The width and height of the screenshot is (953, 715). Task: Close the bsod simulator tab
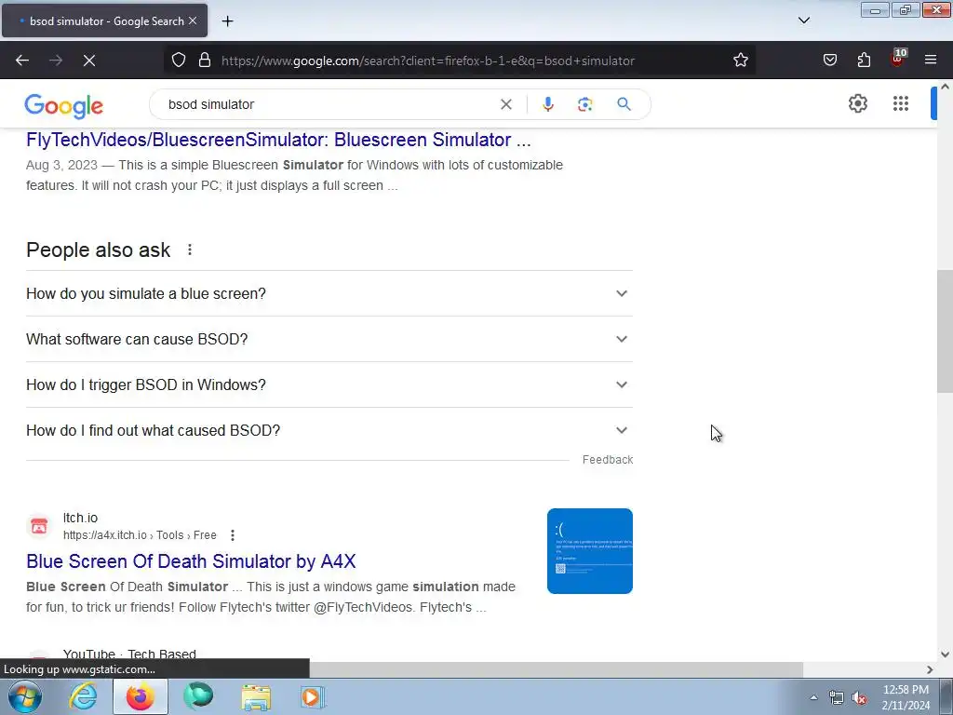coord(193,20)
